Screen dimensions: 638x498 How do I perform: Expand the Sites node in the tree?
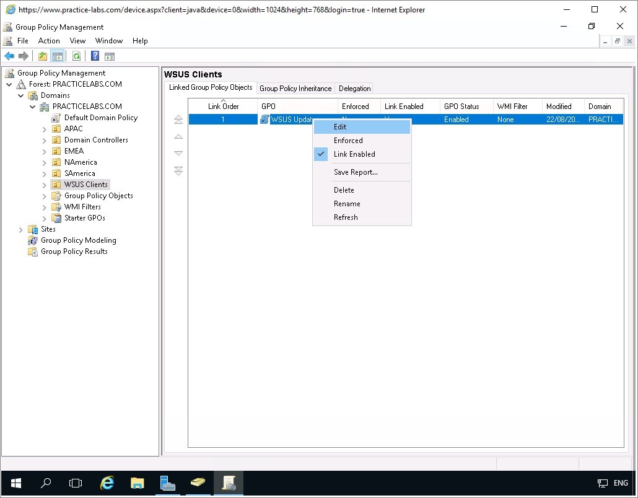21,229
